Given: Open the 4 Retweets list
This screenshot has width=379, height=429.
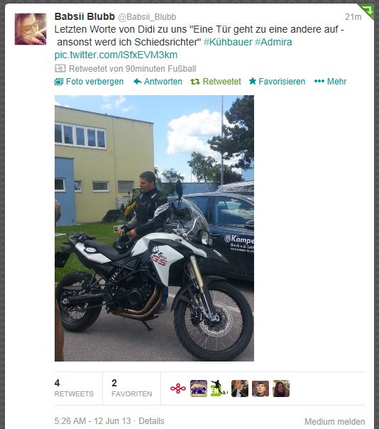Looking at the screenshot, I should click(x=74, y=388).
